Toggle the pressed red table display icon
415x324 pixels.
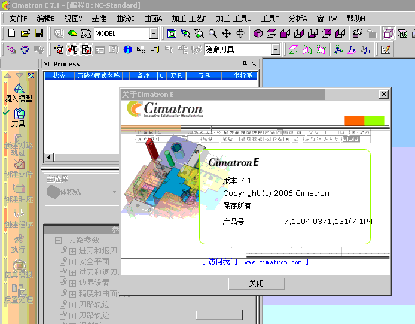(x=86, y=49)
